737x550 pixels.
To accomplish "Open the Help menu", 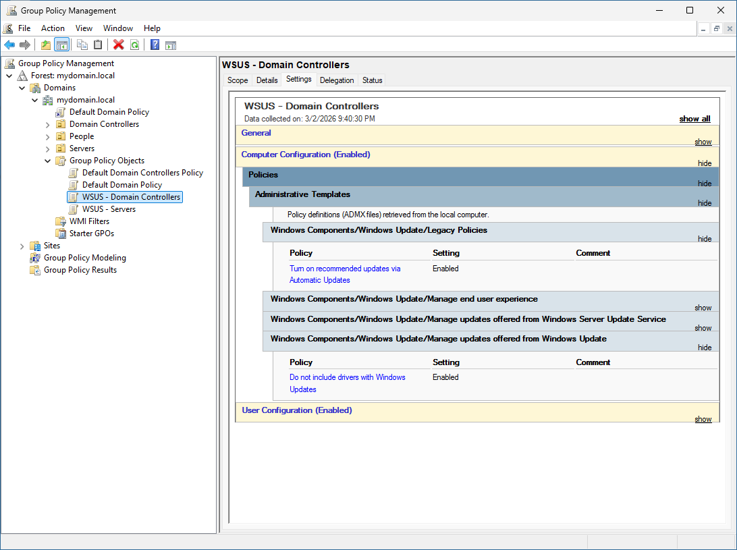I will click(x=152, y=28).
